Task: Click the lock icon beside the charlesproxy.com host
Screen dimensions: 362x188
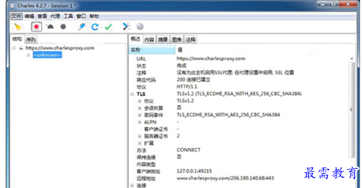Action: point(21,48)
